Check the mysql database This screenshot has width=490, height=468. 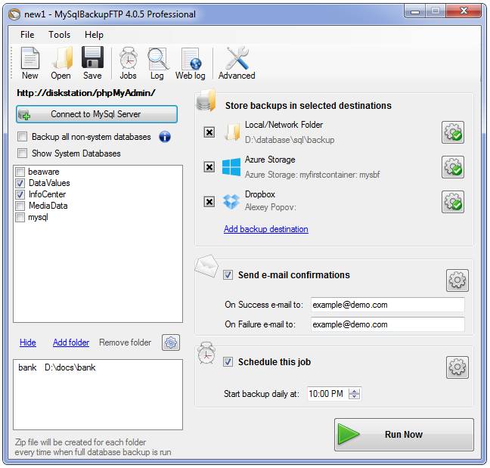[20, 217]
